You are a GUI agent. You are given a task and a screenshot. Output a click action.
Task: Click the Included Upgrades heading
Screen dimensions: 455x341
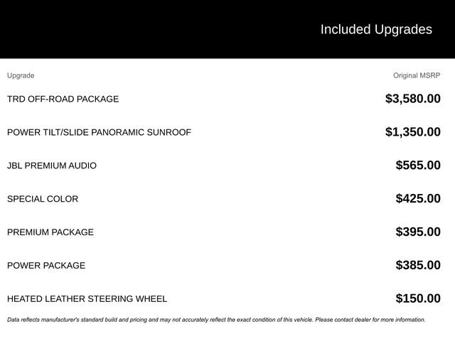[x=375, y=29]
